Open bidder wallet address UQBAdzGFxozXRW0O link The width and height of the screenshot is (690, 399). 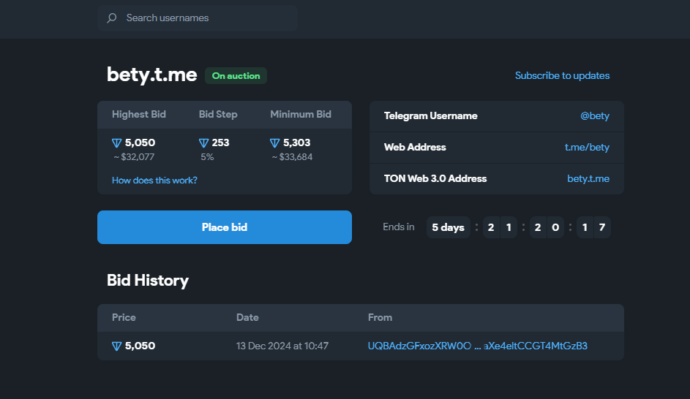478,346
